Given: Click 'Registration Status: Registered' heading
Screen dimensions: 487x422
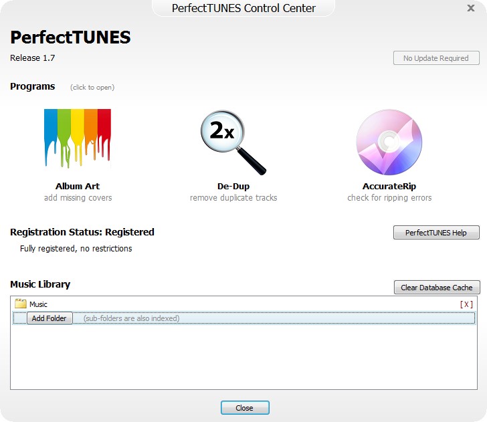Looking at the screenshot, I should (x=82, y=232).
